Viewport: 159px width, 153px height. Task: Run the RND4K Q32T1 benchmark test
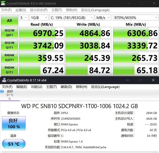pyautogui.click(x=9, y=57)
